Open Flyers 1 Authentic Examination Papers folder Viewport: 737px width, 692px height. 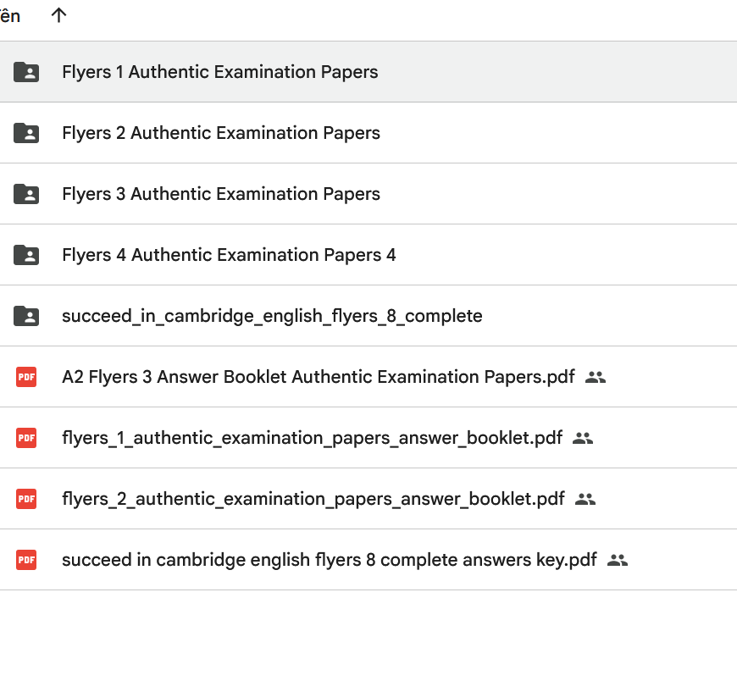coord(219,72)
